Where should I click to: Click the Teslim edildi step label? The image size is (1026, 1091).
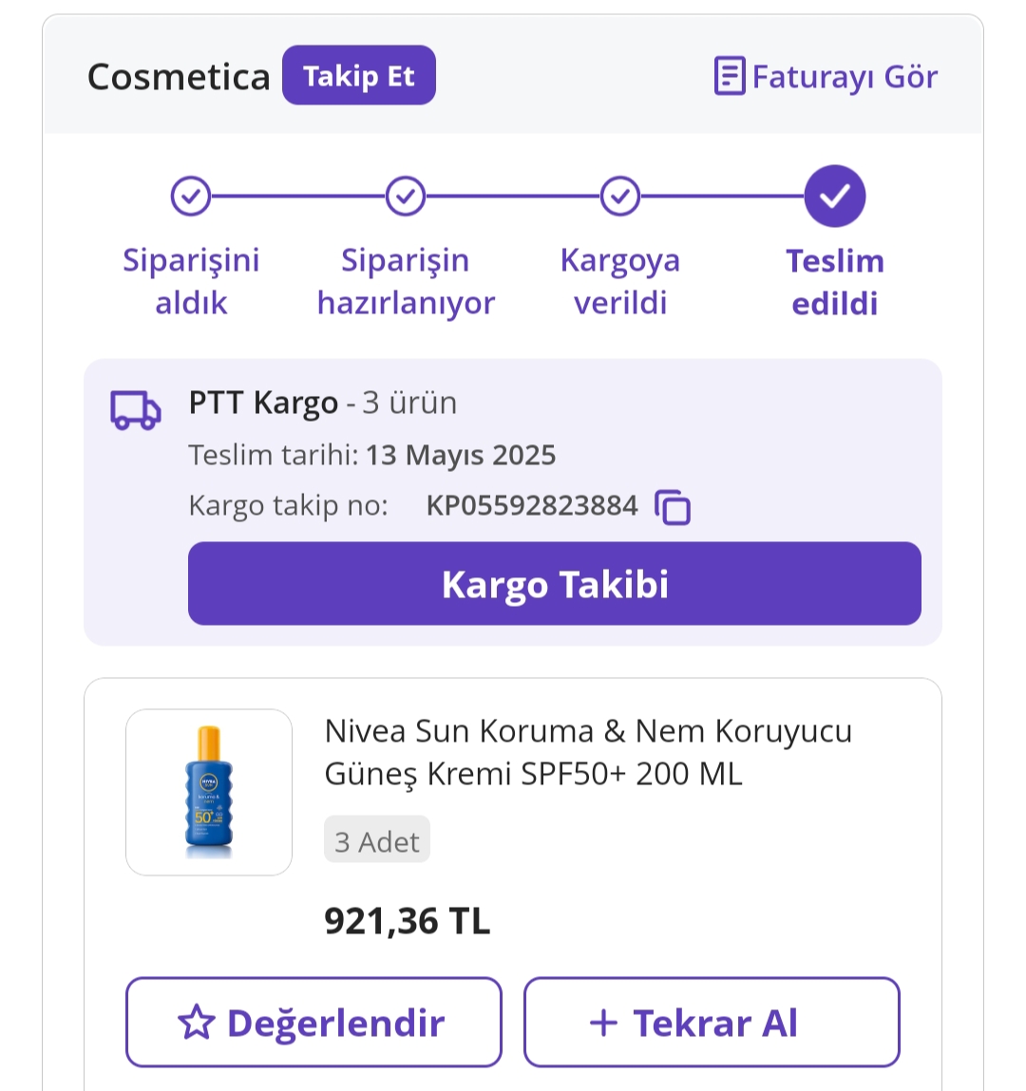[835, 283]
